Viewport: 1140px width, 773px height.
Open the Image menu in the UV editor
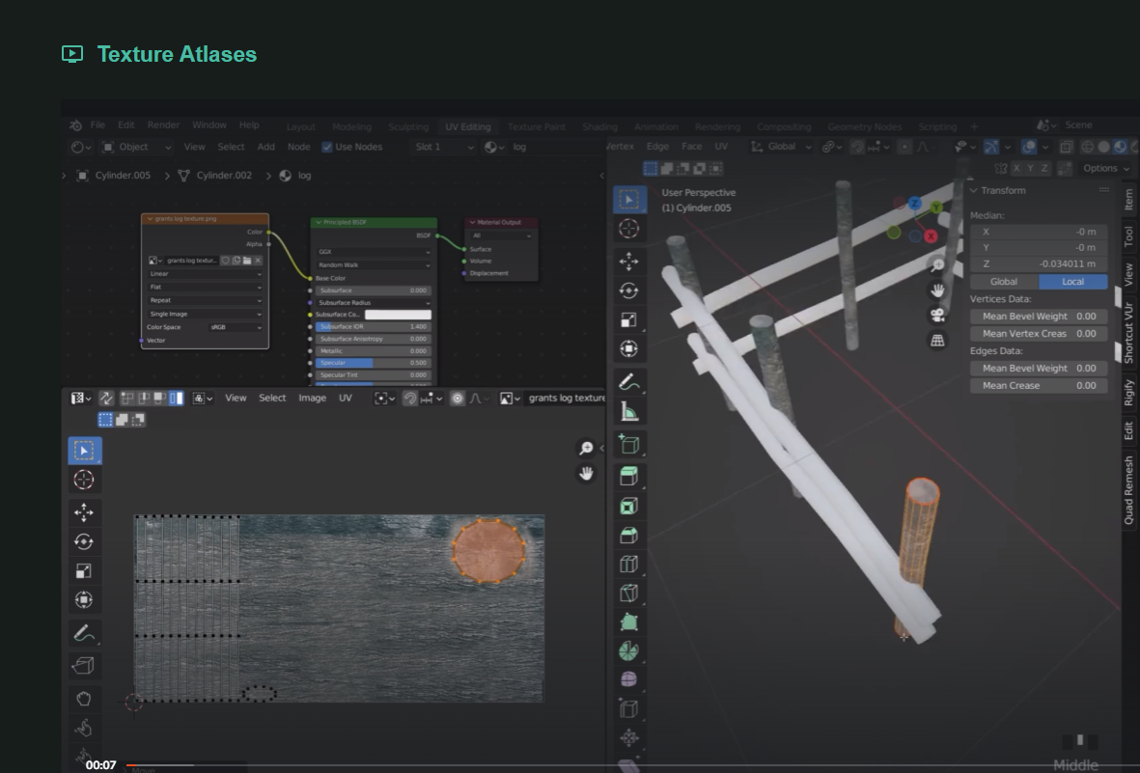click(312, 398)
